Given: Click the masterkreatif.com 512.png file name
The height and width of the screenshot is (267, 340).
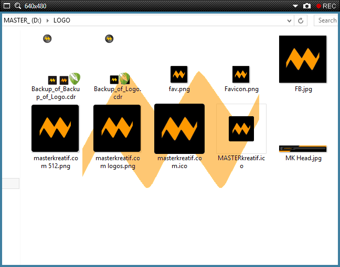Looking at the screenshot, I should (56, 162).
